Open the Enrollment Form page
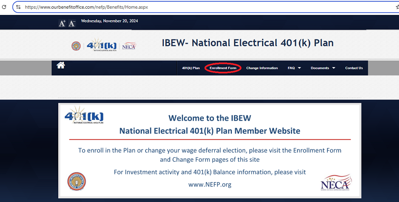 [223, 68]
